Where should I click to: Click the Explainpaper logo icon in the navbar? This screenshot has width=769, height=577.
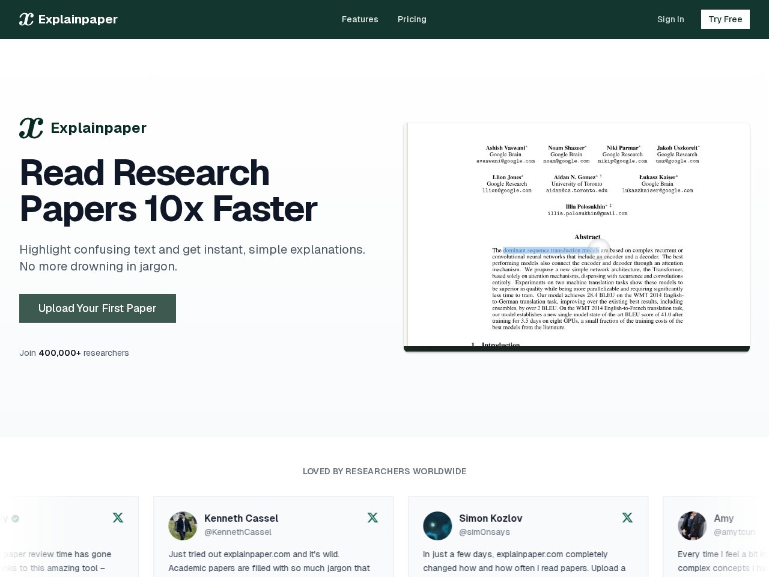[26, 19]
